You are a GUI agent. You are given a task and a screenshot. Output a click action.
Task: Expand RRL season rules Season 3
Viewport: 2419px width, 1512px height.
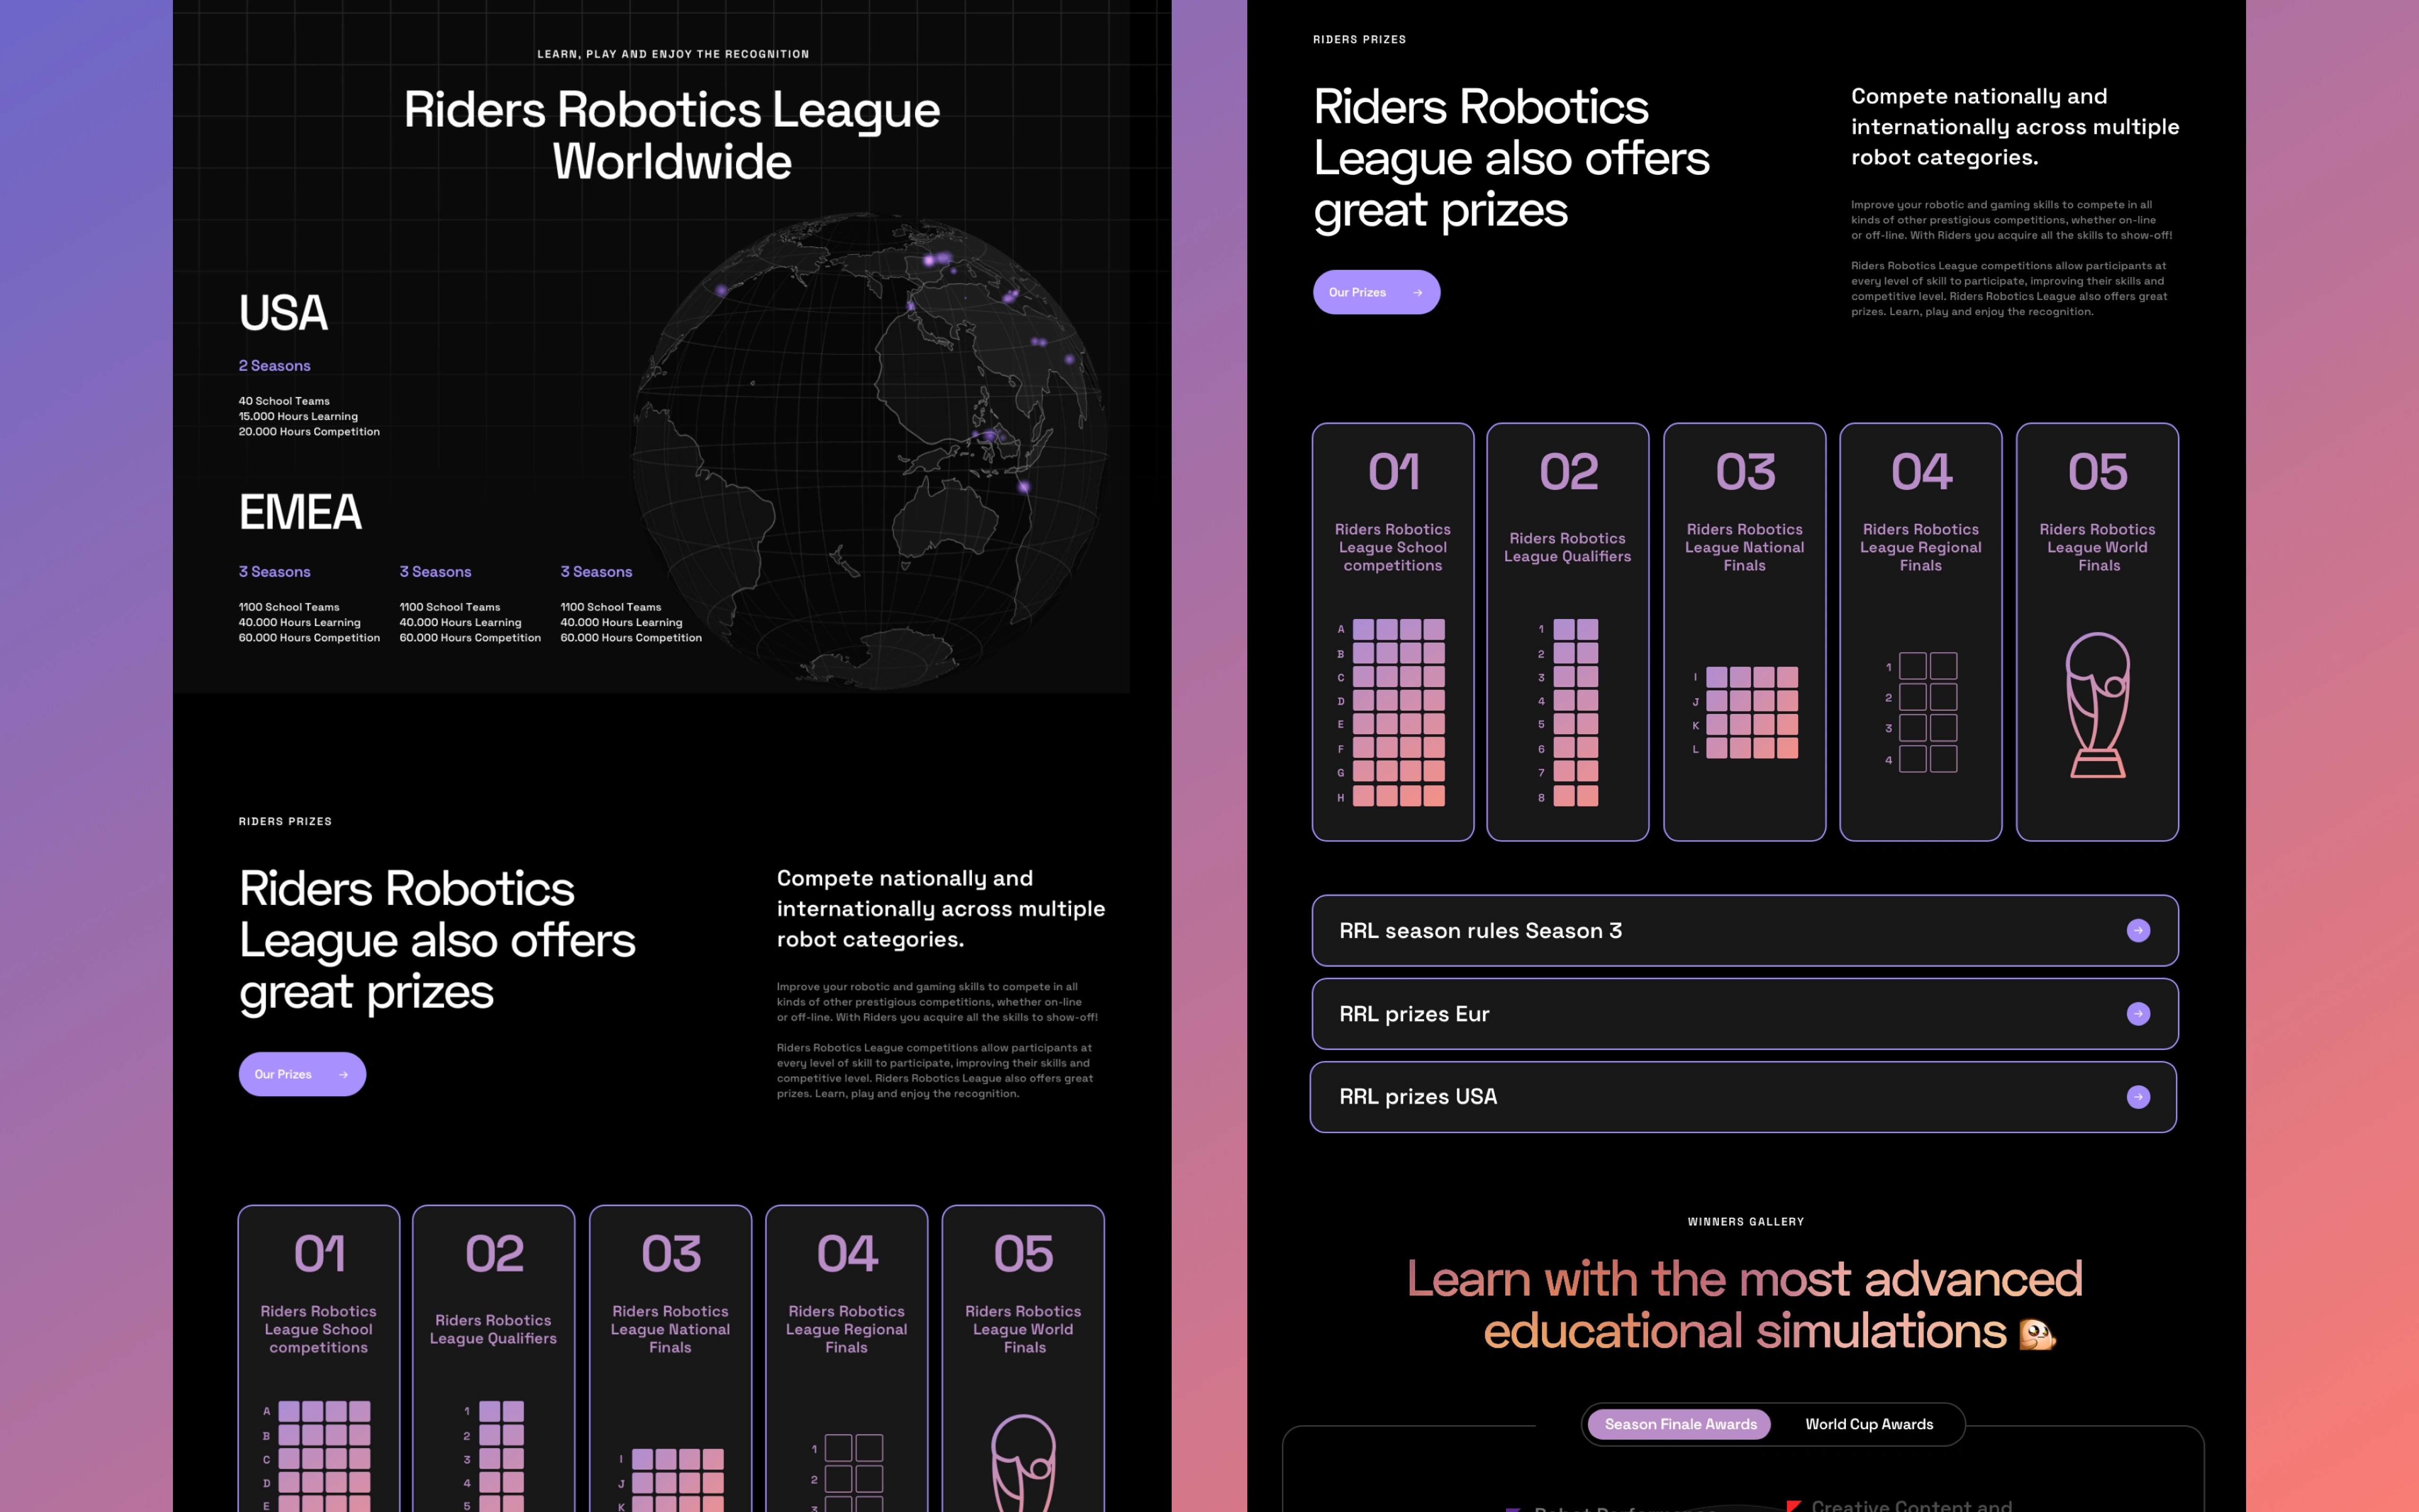(x=1479, y=930)
